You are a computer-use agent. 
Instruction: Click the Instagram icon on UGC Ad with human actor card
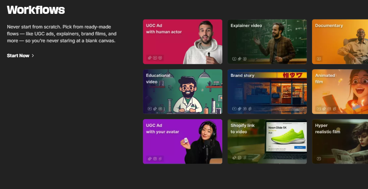(160, 58)
